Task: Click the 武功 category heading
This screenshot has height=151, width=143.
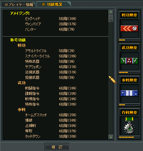Action: 22,83
